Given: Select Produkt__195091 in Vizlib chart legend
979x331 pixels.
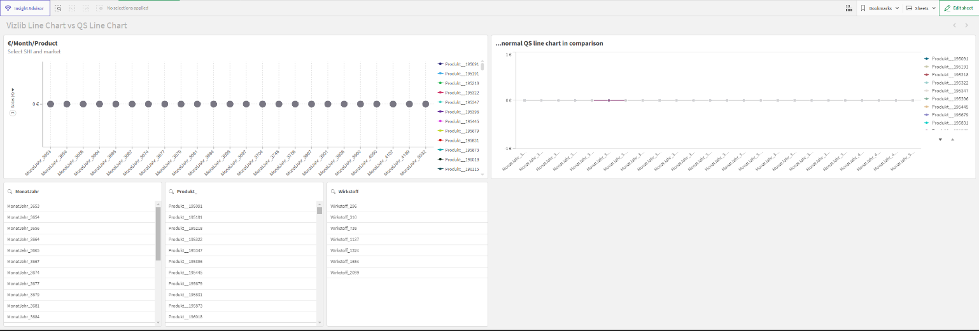Looking at the screenshot, I should [x=458, y=64].
